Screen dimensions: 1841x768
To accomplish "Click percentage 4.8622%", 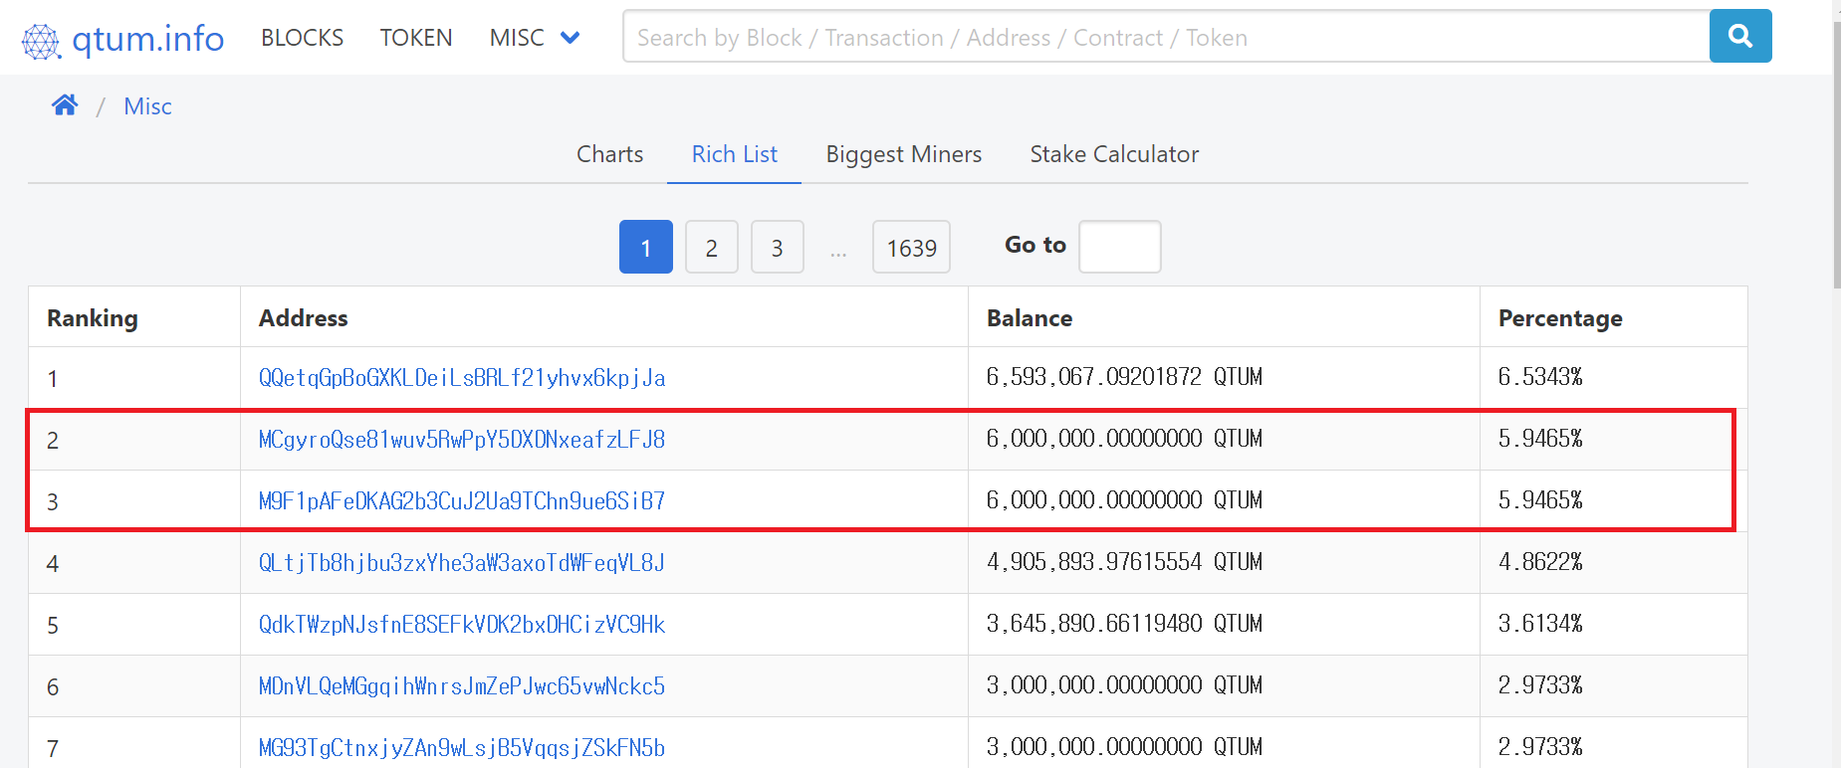I will [x=1540, y=562].
